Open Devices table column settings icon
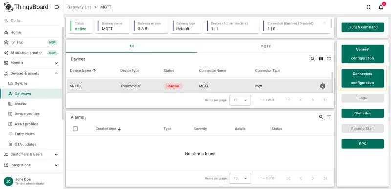Screen dimensions: 391x189 pos(321,59)
